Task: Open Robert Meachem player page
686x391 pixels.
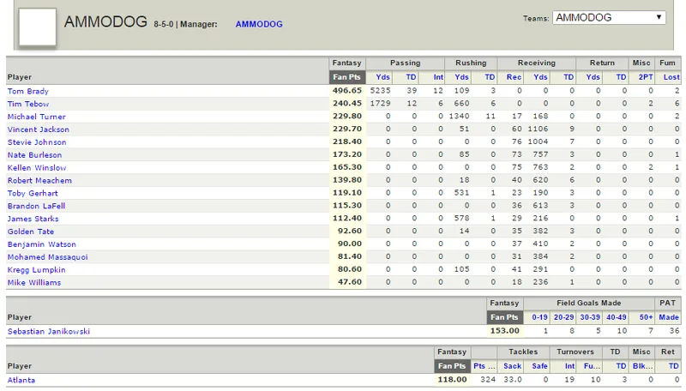Action: click(39, 180)
